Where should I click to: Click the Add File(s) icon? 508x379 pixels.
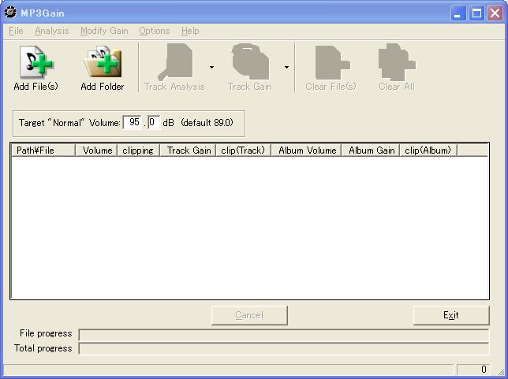pos(36,61)
